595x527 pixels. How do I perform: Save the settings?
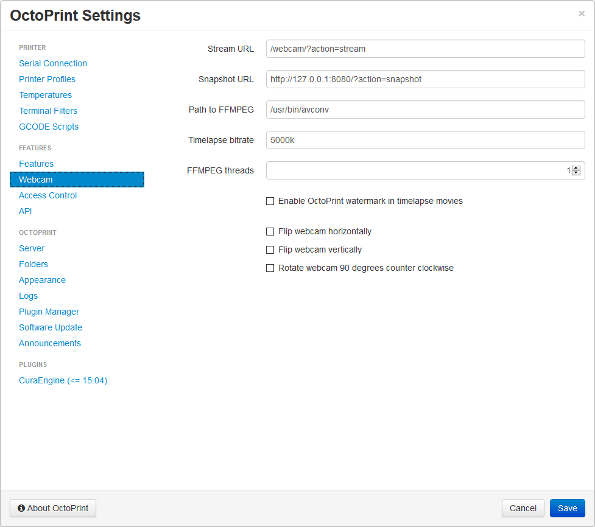pos(568,508)
